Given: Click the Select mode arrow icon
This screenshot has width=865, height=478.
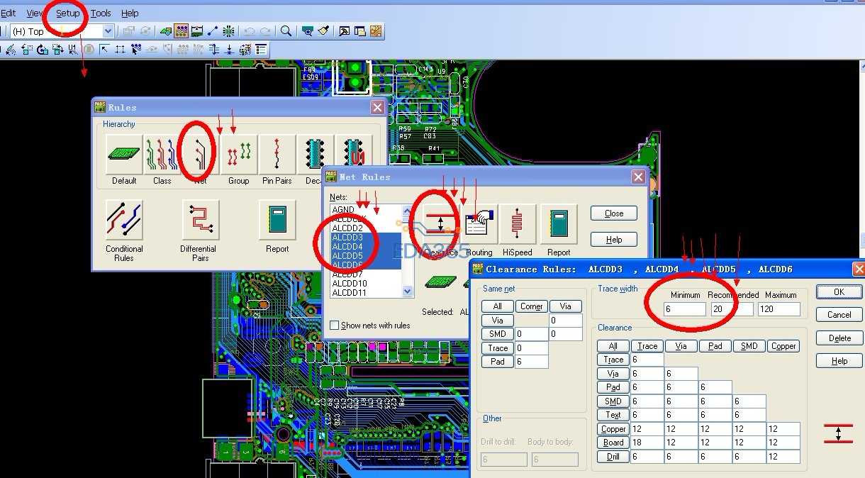Looking at the screenshot, I should click(x=104, y=50).
